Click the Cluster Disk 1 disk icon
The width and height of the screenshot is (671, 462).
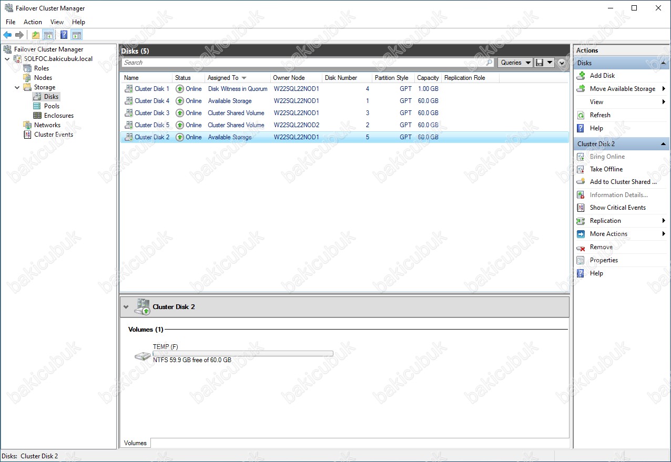[128, 89]
